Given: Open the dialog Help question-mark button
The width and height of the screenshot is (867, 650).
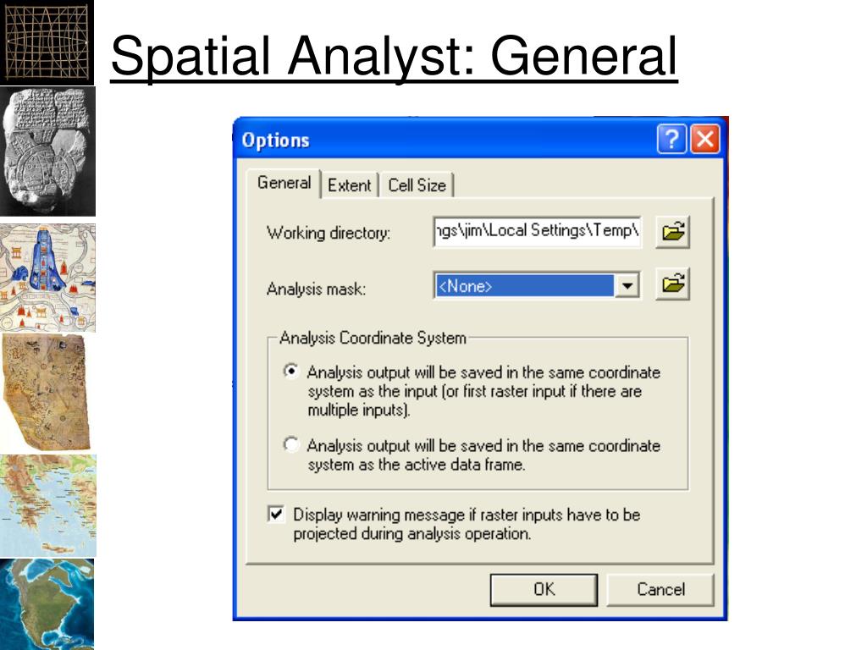Looking at the screenshot, I should [x=671, y=139].
